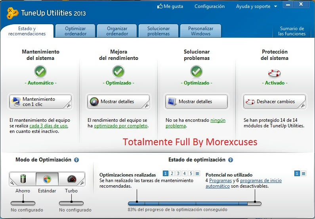The height and width of the screenshot is (219, 315).
Task: Open the optimizado por completo link
Action: pos(120,126)
